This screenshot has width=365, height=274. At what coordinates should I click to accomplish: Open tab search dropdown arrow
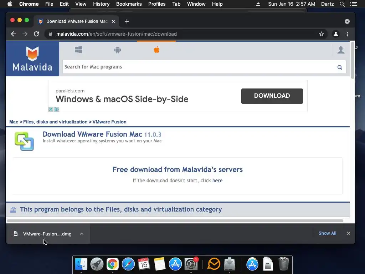tap(347, 21)
